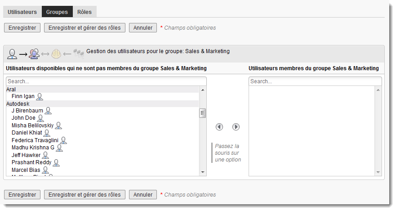396x211 pixels.
Task: Click user icon next to John Doe
Action: pos(40,118)
